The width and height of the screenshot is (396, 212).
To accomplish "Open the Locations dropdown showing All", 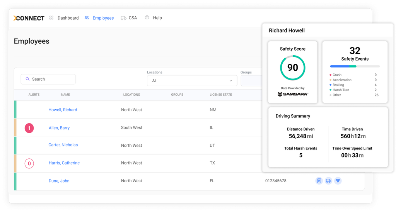I will point(192,81).
